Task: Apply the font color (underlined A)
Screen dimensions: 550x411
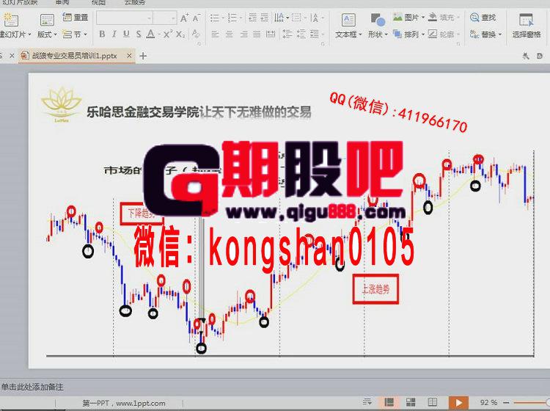Action: pos(150,34)
